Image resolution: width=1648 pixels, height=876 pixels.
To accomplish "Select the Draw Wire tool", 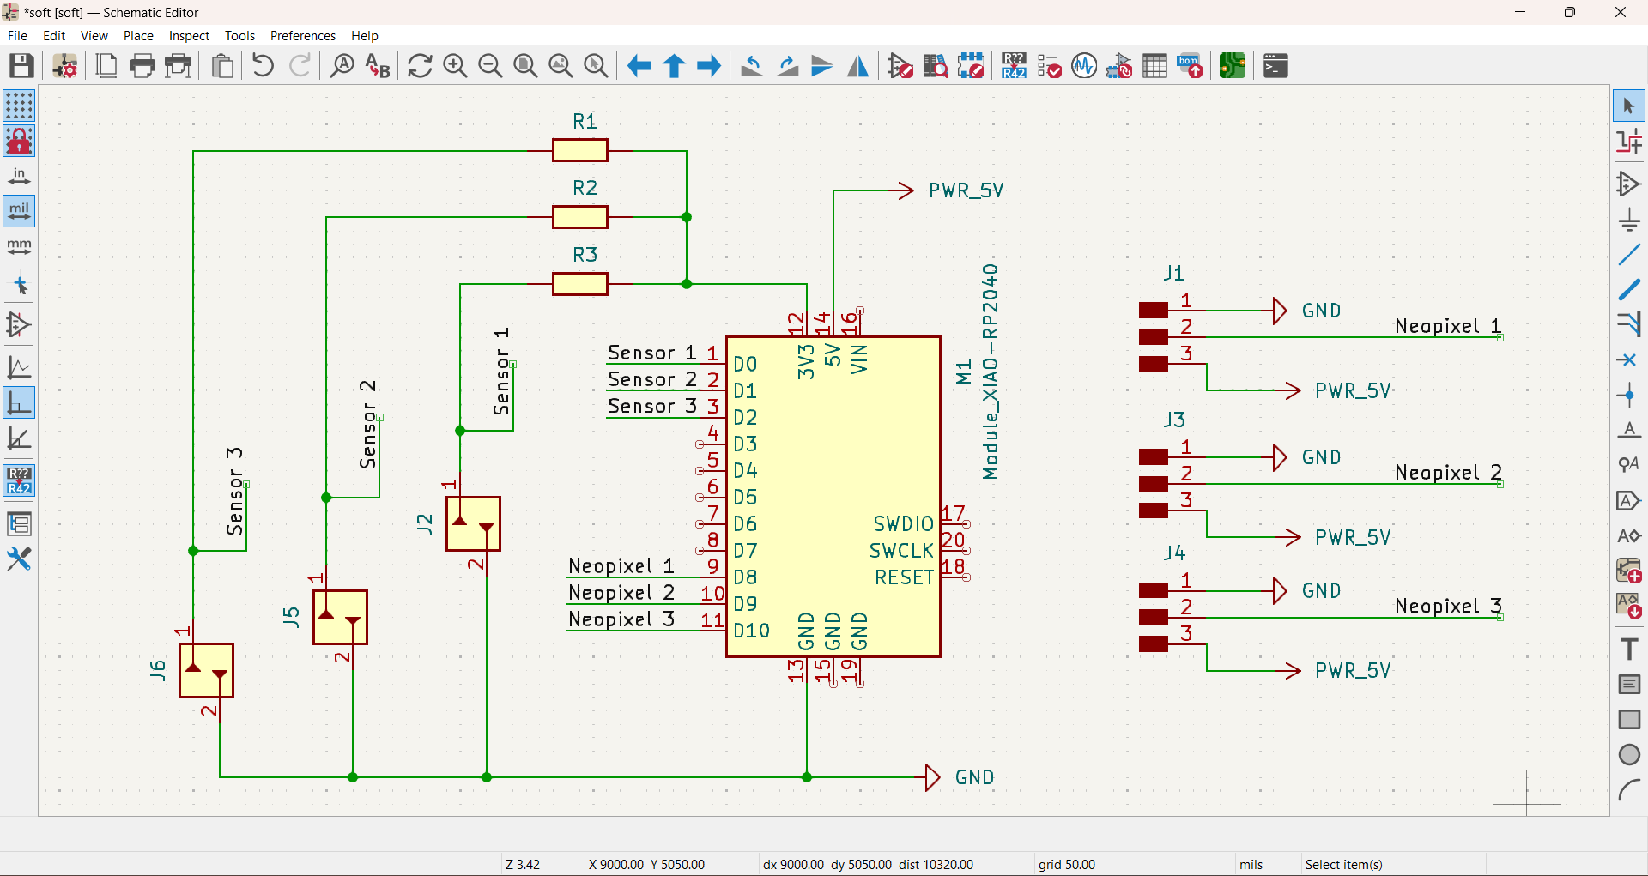I will pos(1629,255).
